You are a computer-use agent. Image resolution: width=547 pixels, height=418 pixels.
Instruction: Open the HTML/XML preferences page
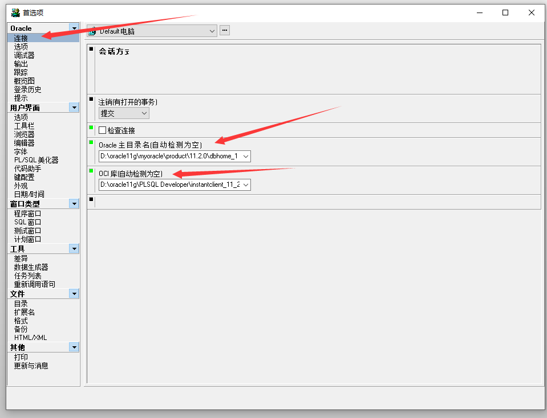click(30, 338)
